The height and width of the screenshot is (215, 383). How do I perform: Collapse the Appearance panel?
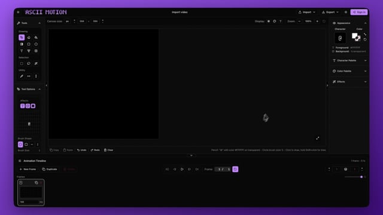(x=366, y=23)
